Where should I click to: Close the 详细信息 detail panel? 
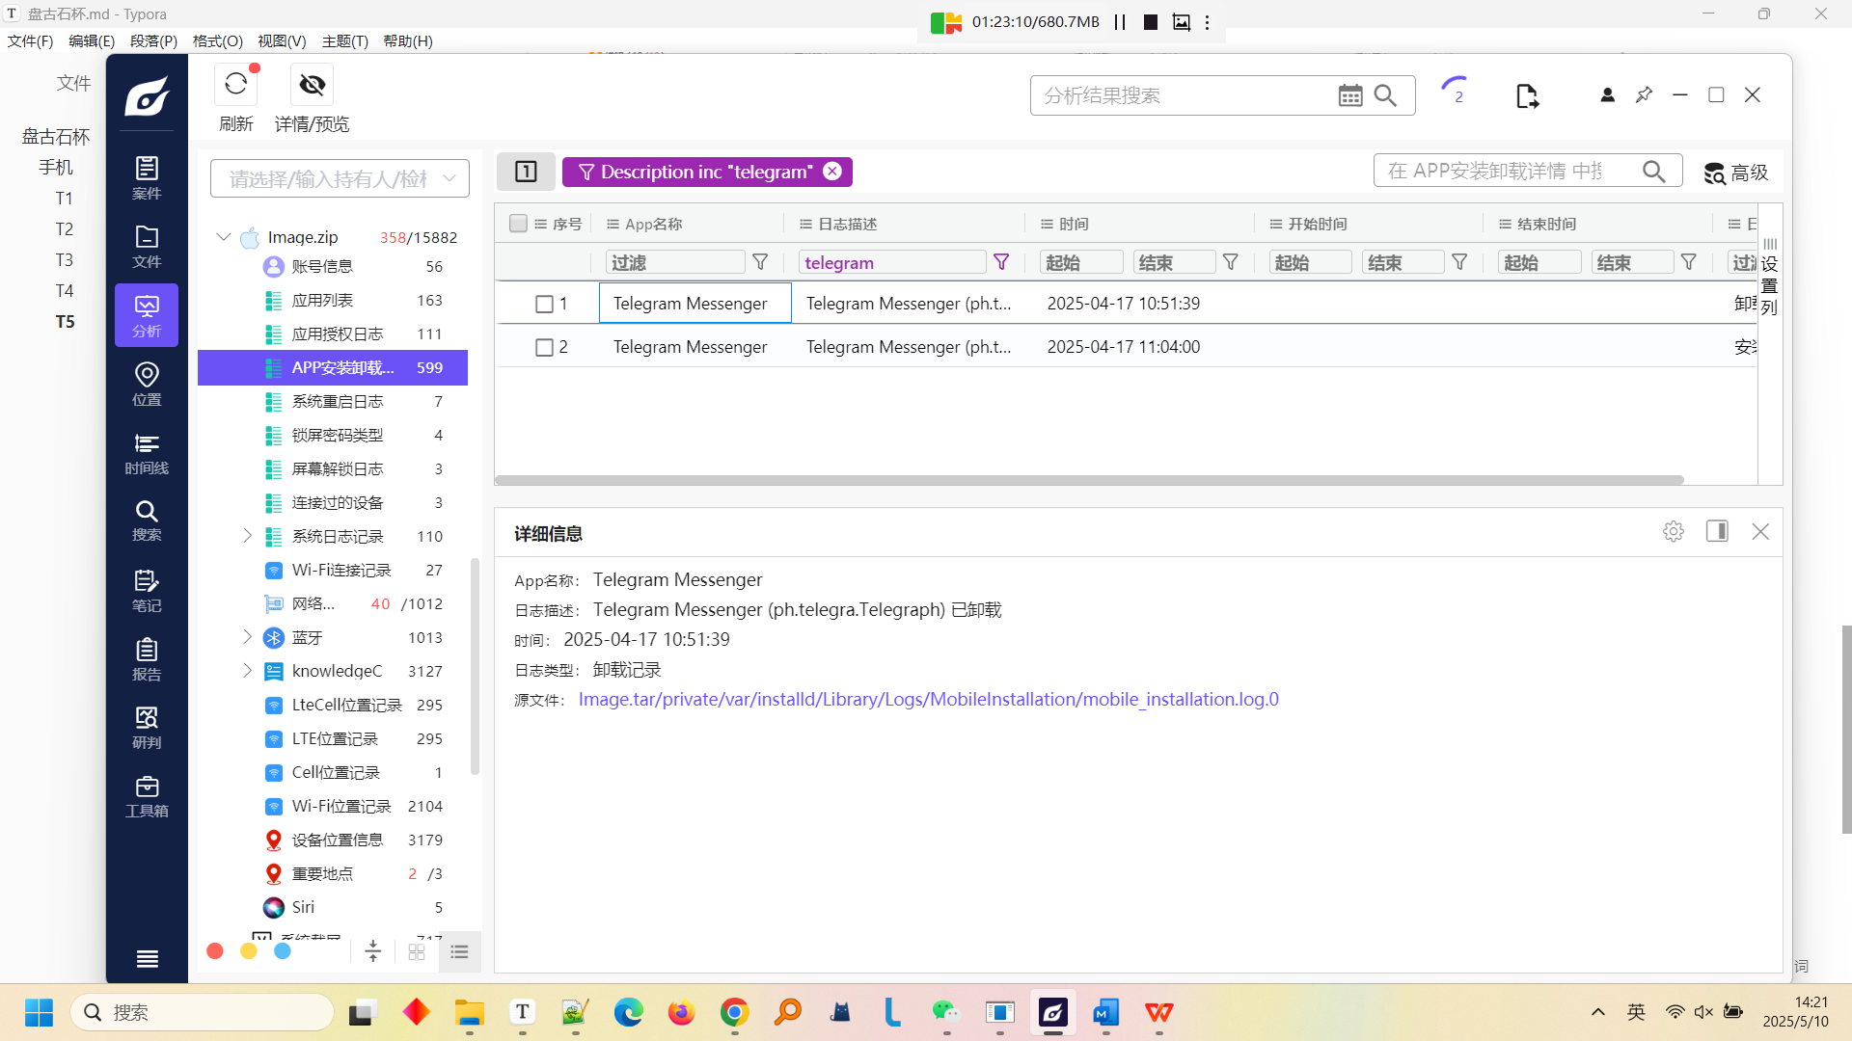pos(1760,531)
